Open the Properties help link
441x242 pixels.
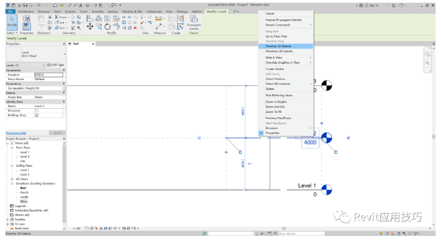(x=16, y=133)
